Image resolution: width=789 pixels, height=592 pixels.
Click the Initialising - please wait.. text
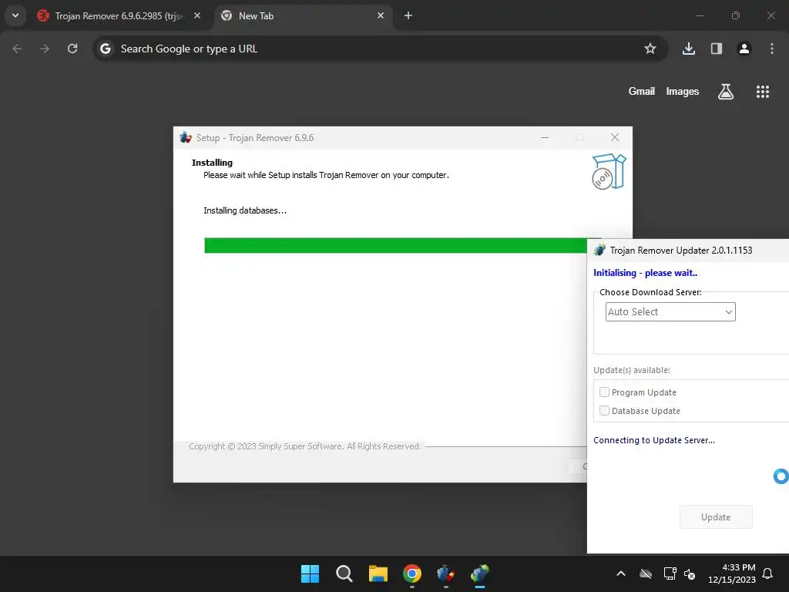coord(645,273)
